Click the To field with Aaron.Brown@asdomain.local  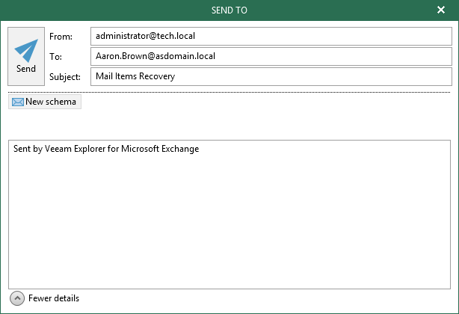click(271, 56)
